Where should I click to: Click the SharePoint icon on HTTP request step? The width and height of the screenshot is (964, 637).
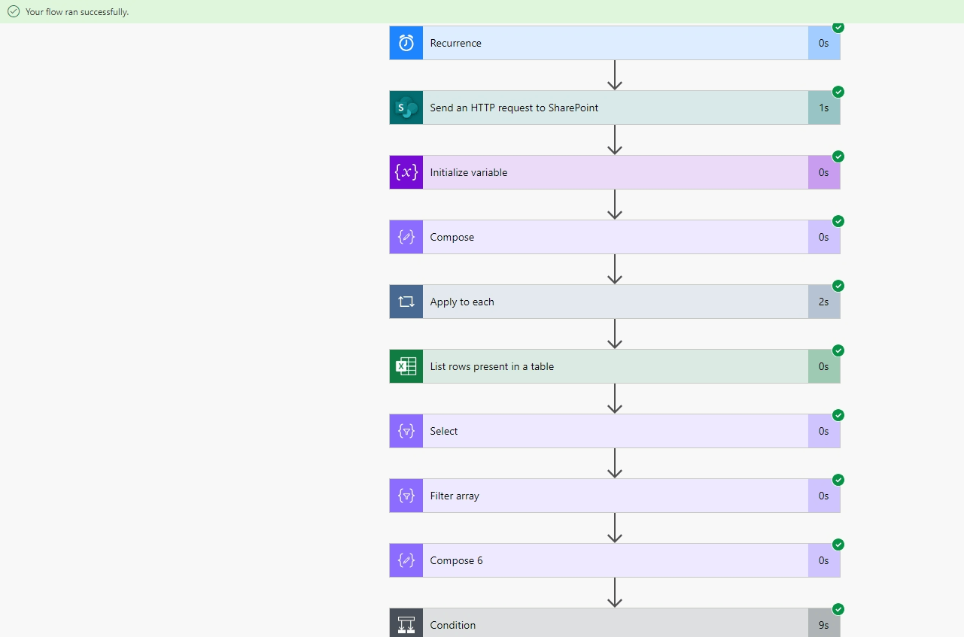(x=406, y=108)
